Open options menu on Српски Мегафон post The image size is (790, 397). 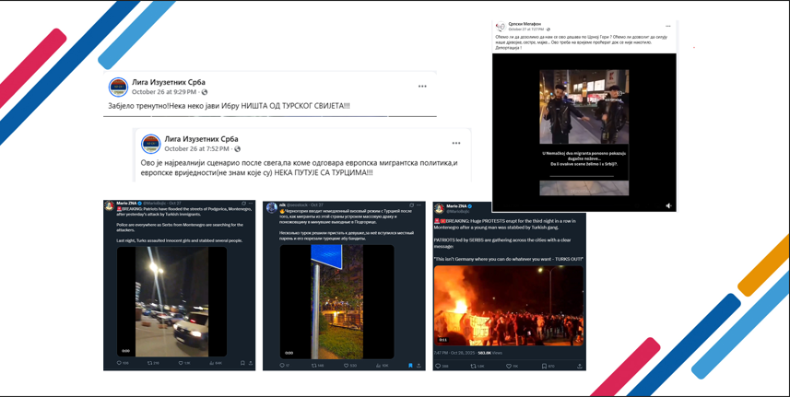668,27
